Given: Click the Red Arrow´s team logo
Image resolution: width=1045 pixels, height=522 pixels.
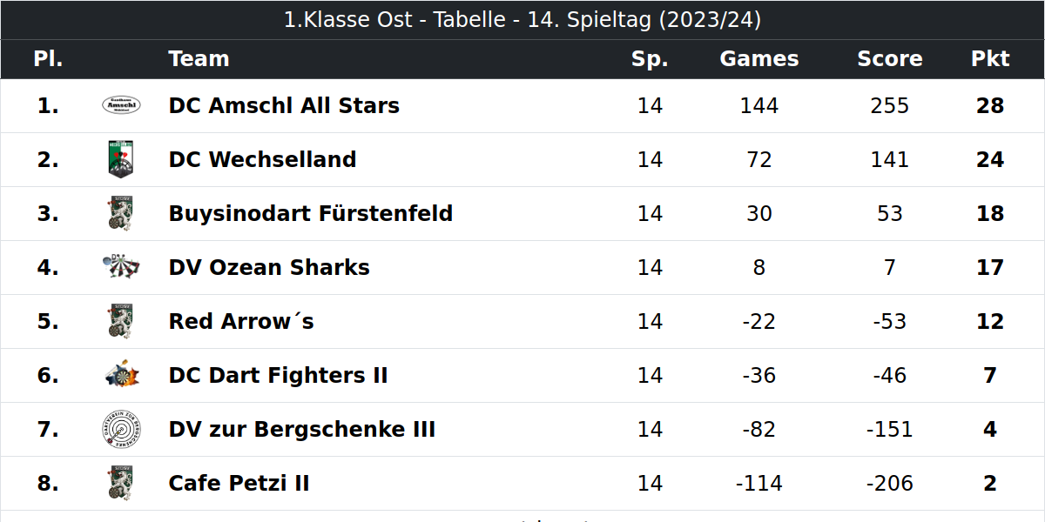Looking at the screenshot, I should tap(121, 321).
